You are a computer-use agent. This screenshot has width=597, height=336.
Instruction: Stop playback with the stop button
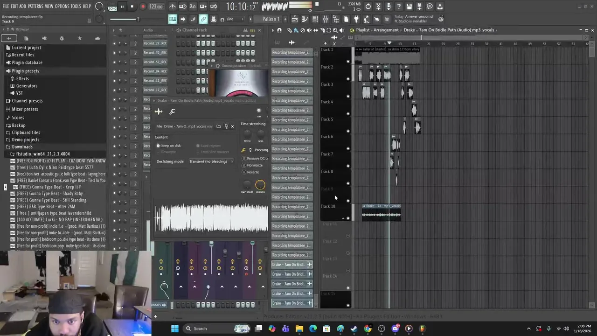tap(132, 7)
